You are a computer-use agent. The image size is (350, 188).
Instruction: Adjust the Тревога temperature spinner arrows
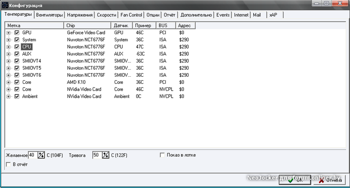105,155
